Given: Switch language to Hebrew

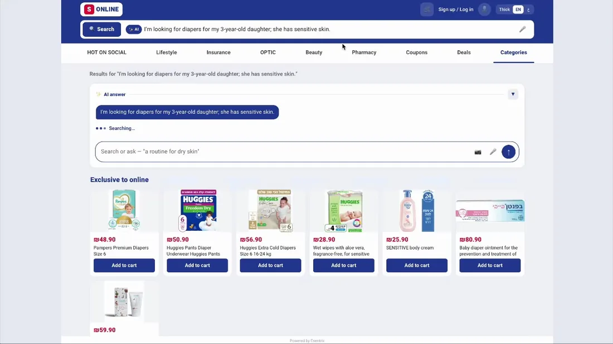Looking at the screenshot, I should pos(528,9).
